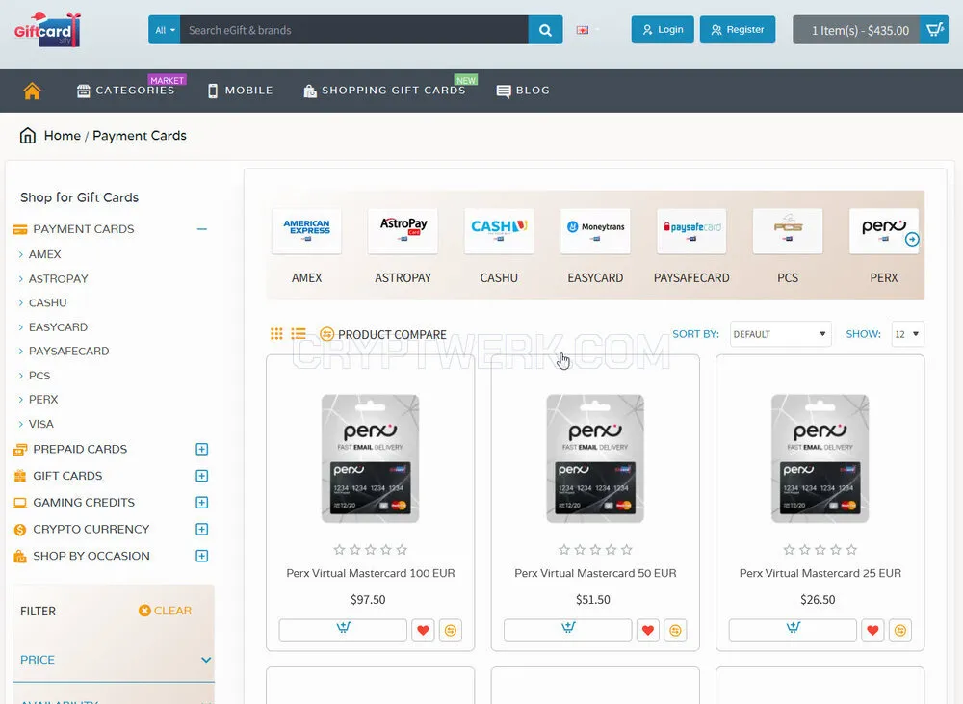Click the paysafecard brand tile
This screenshot has height=704, width=963.
point(691,231)
